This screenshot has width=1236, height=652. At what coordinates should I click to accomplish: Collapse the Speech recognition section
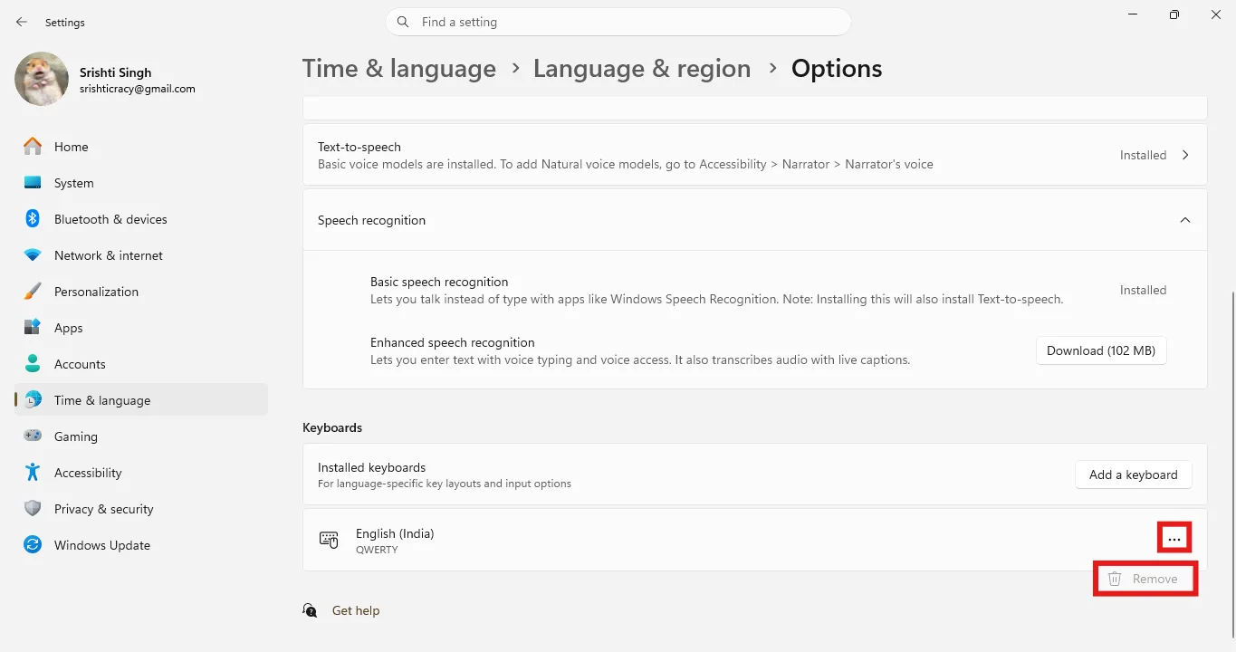[x=1185, y=220]
